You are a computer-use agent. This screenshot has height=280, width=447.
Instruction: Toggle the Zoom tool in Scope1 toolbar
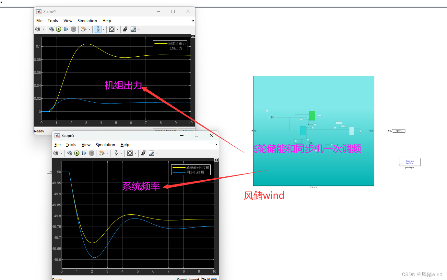(98, 29)
